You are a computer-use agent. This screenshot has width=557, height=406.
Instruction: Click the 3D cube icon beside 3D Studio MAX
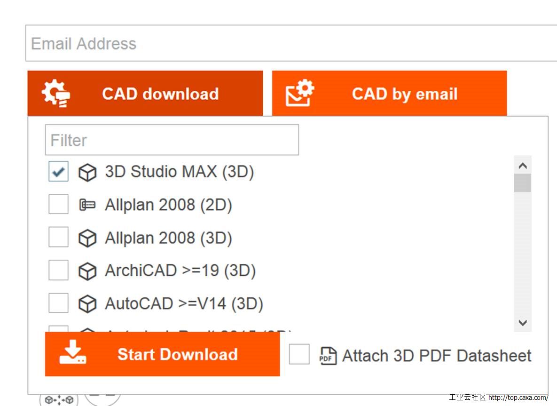point(87,173)
